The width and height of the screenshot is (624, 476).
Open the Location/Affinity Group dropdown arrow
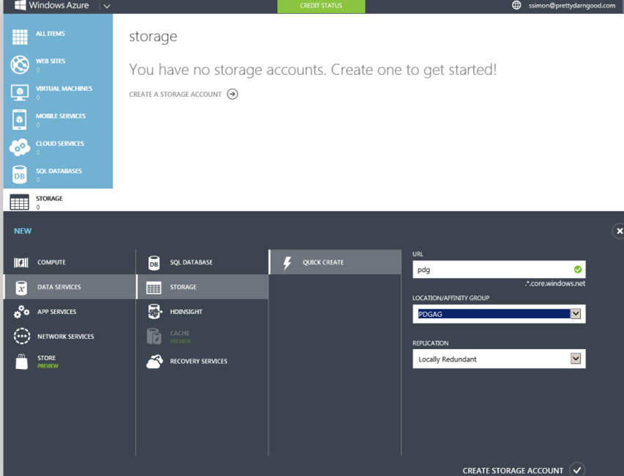click(x=576, y=314)
